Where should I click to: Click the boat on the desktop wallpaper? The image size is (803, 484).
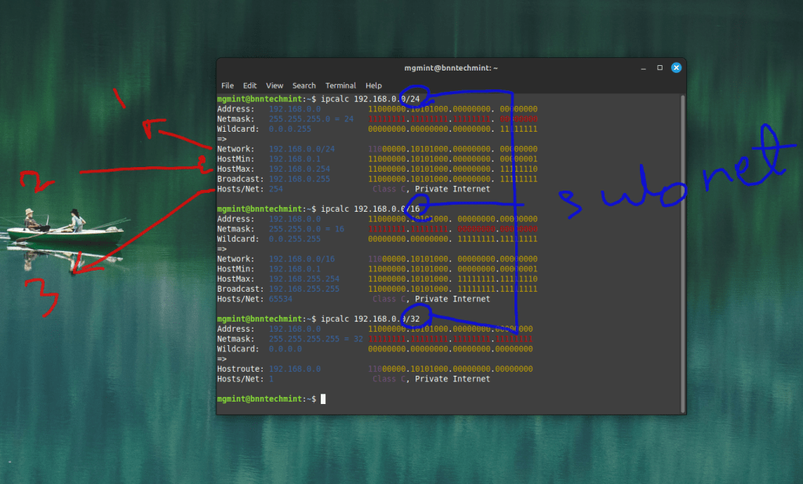point(65,231)
